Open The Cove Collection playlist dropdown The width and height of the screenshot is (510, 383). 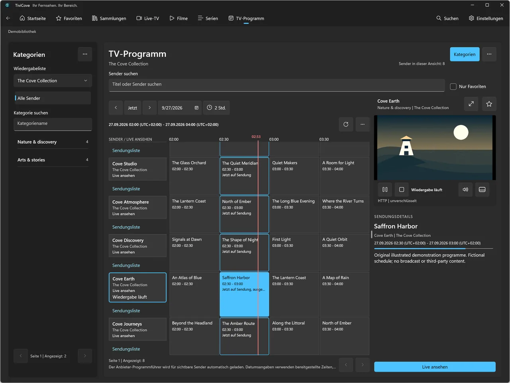[53, 81]
